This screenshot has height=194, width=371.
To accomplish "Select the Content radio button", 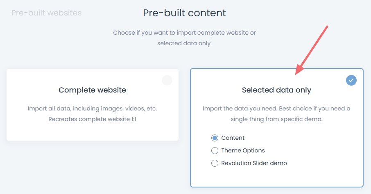I will (x=215, y=138).
